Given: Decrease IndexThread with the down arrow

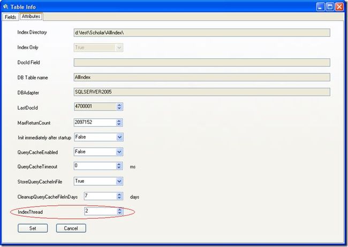Looking at the screenshot, I should [119, 213].
